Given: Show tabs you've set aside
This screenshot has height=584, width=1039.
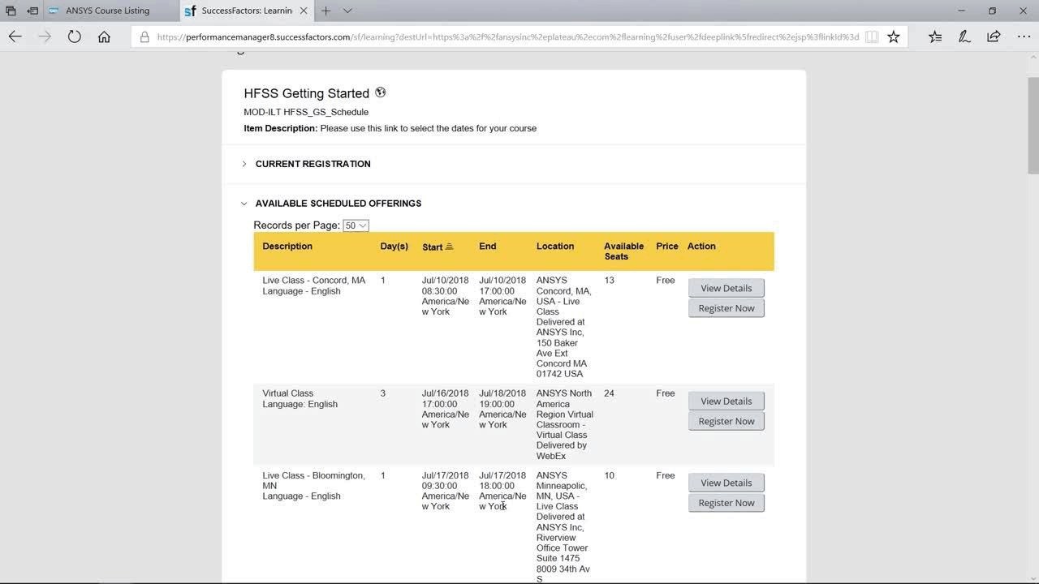Looking at the screenshot, I should [11, 11].
